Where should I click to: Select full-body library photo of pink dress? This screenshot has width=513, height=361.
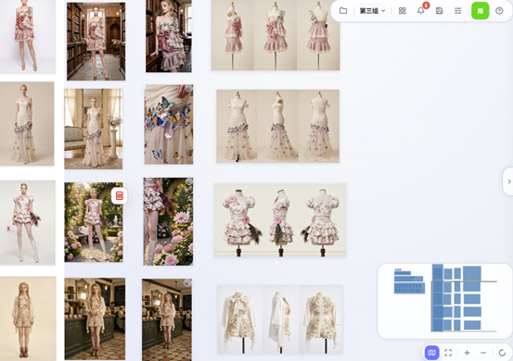(96, 42)
